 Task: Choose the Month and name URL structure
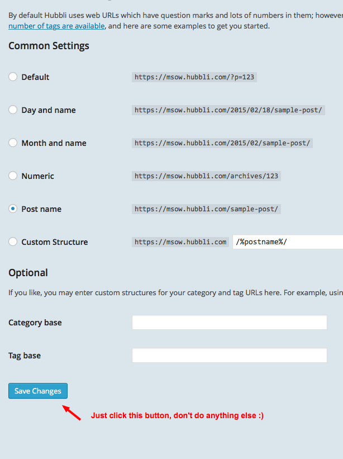click(13, 143)
